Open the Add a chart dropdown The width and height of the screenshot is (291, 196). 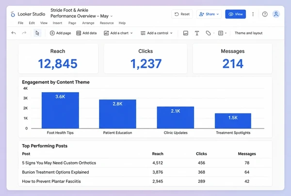[118, 33]
